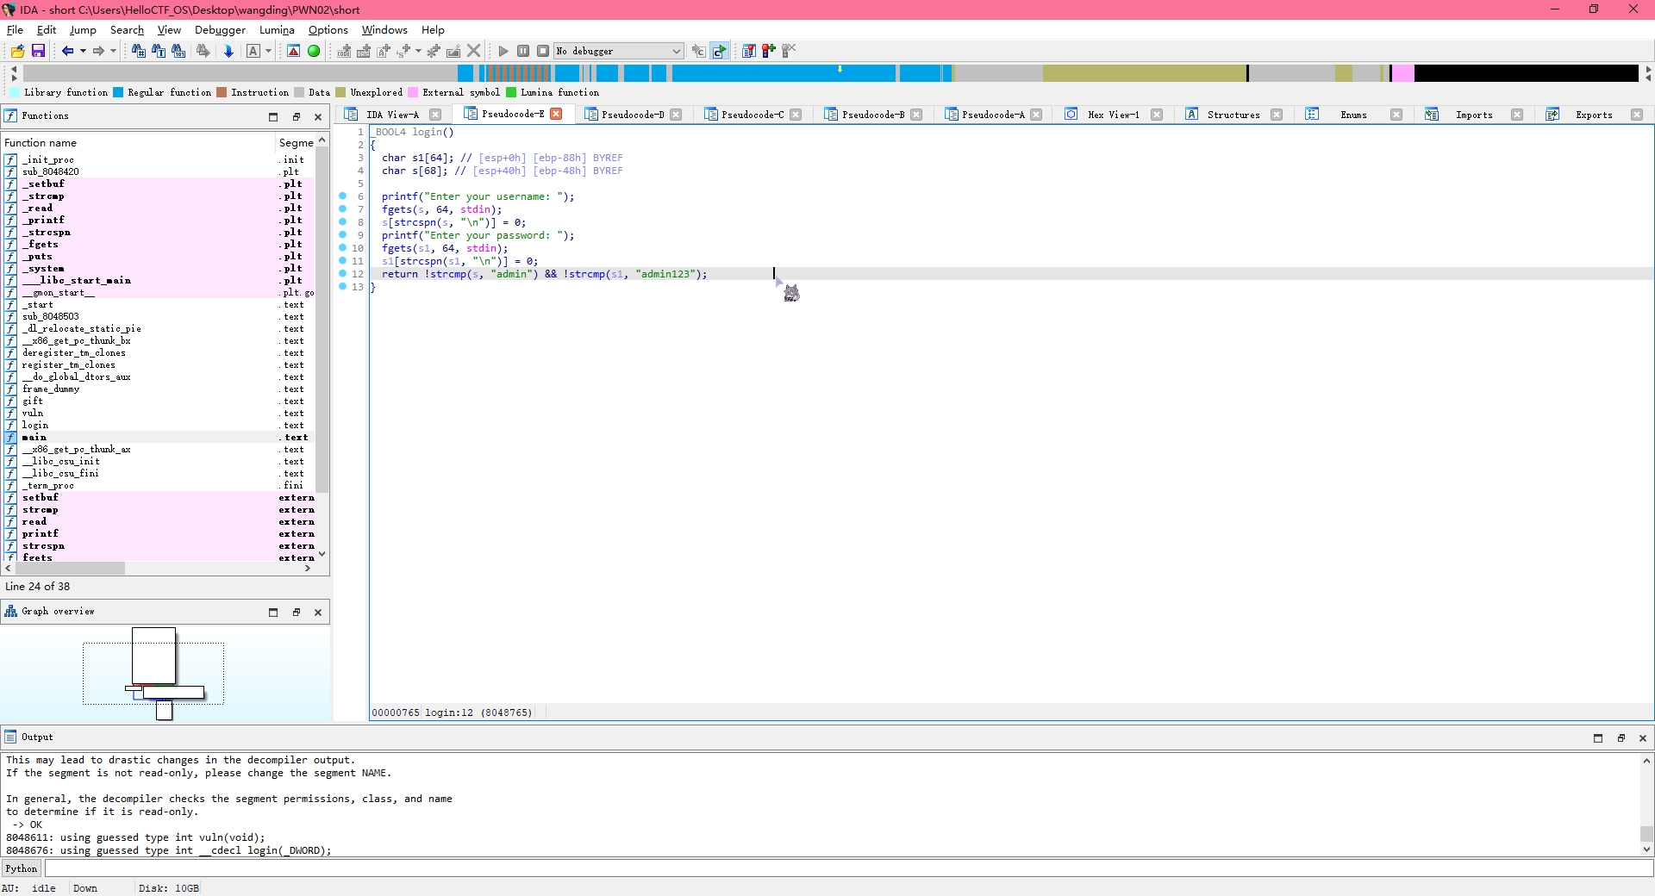Start the process with the play button
The width and height of the screenshot is (1655, 896).
503,52
